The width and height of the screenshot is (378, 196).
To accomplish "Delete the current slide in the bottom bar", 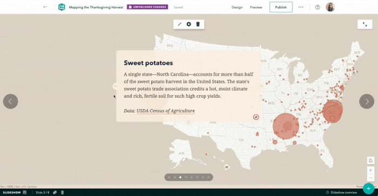I will 62,192.
